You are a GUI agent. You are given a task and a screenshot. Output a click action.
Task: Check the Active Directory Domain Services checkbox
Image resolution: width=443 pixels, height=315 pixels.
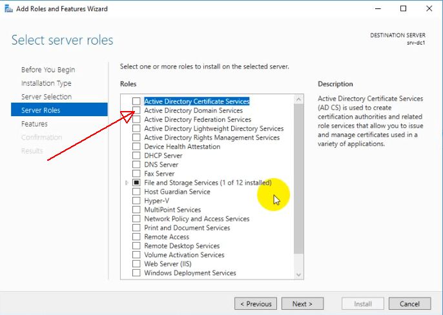[x=136, y=110]
